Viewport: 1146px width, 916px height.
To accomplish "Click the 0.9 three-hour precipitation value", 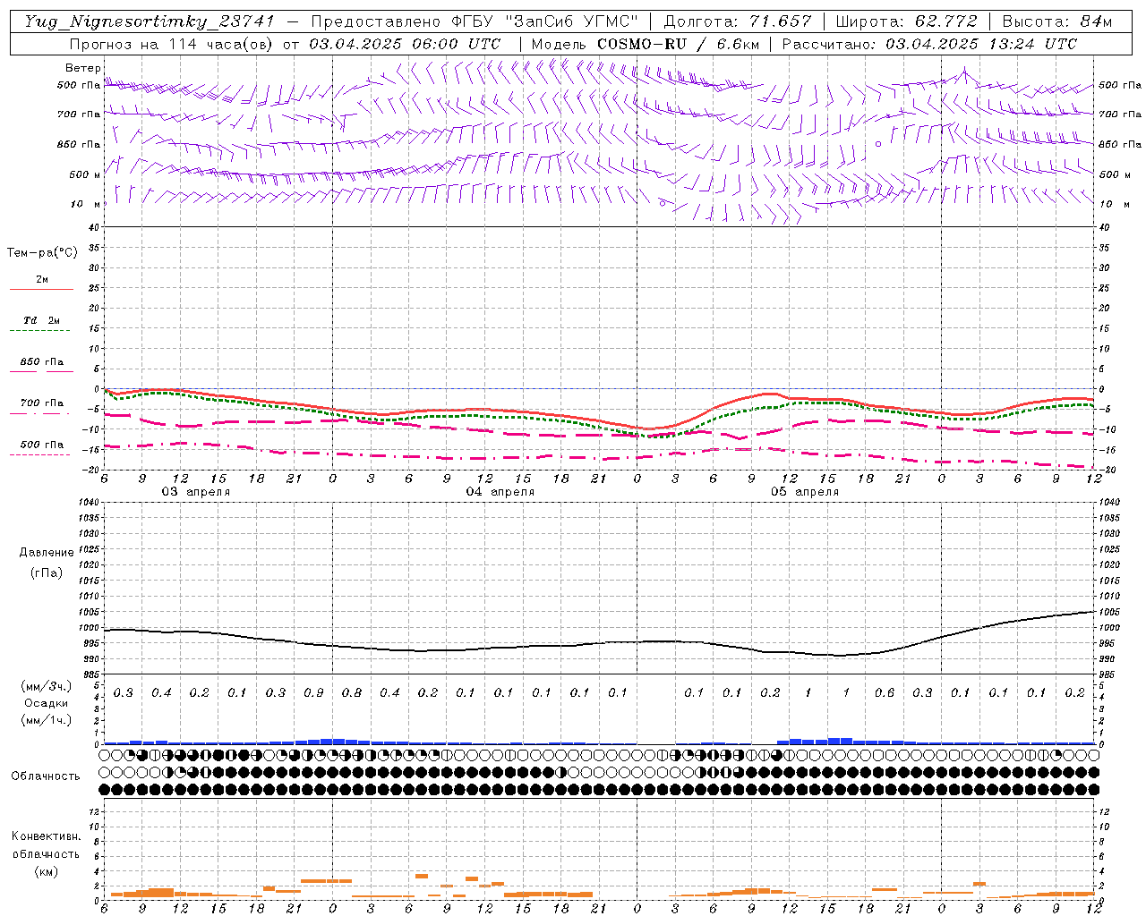I will 313,693.
